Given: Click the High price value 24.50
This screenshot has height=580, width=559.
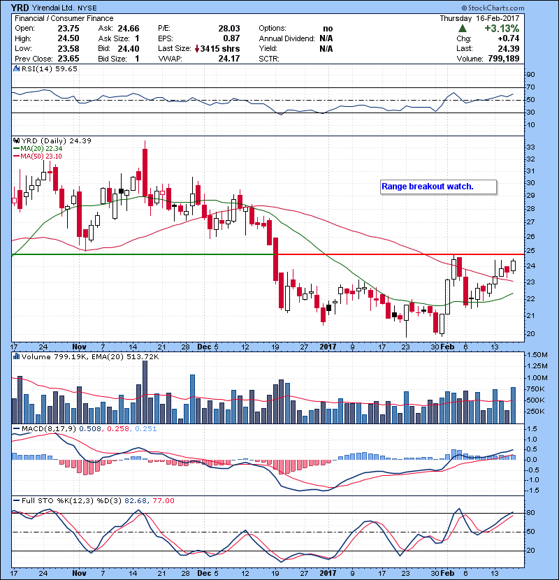Looking at the screenshot, I should click(x=68, y=38).
